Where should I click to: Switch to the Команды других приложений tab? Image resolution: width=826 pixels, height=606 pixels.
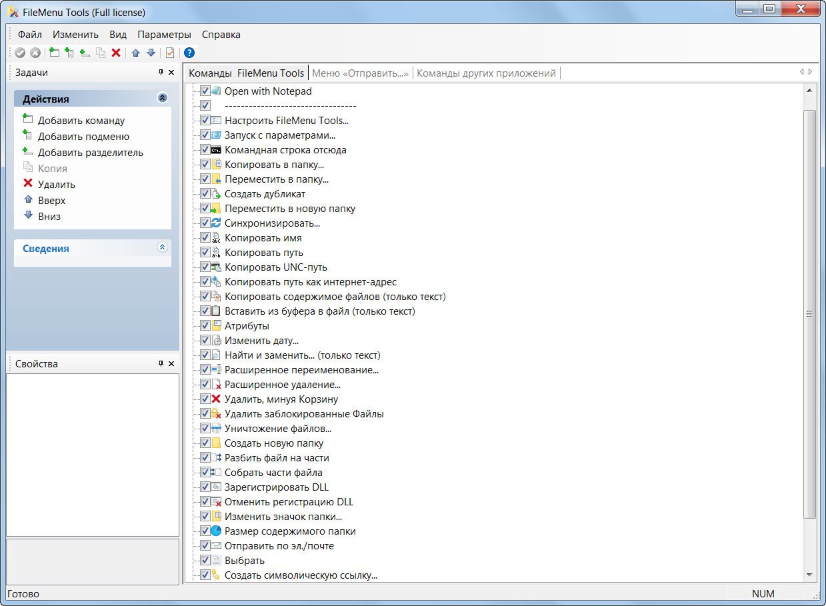pyautogui.click(x=486, y=73)
